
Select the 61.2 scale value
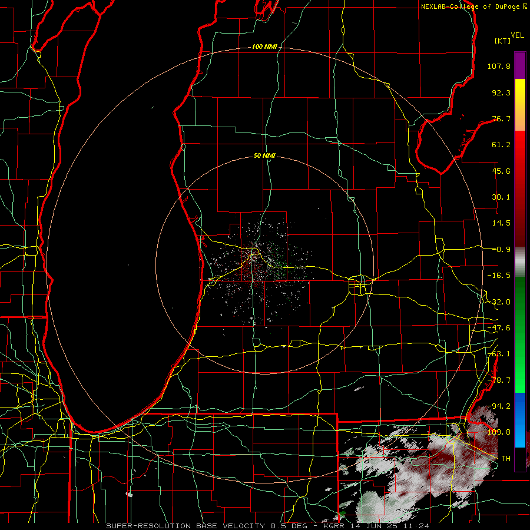(501, 145)
